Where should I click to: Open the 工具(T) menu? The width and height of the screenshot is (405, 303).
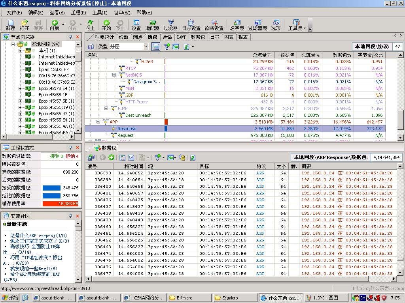pos(99,13)
